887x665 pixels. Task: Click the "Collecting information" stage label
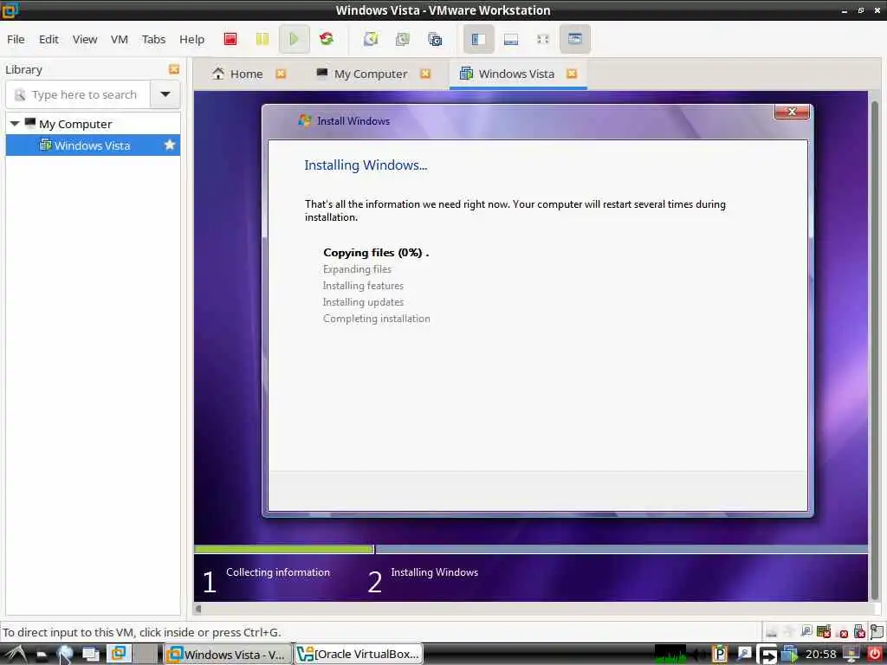278,572
